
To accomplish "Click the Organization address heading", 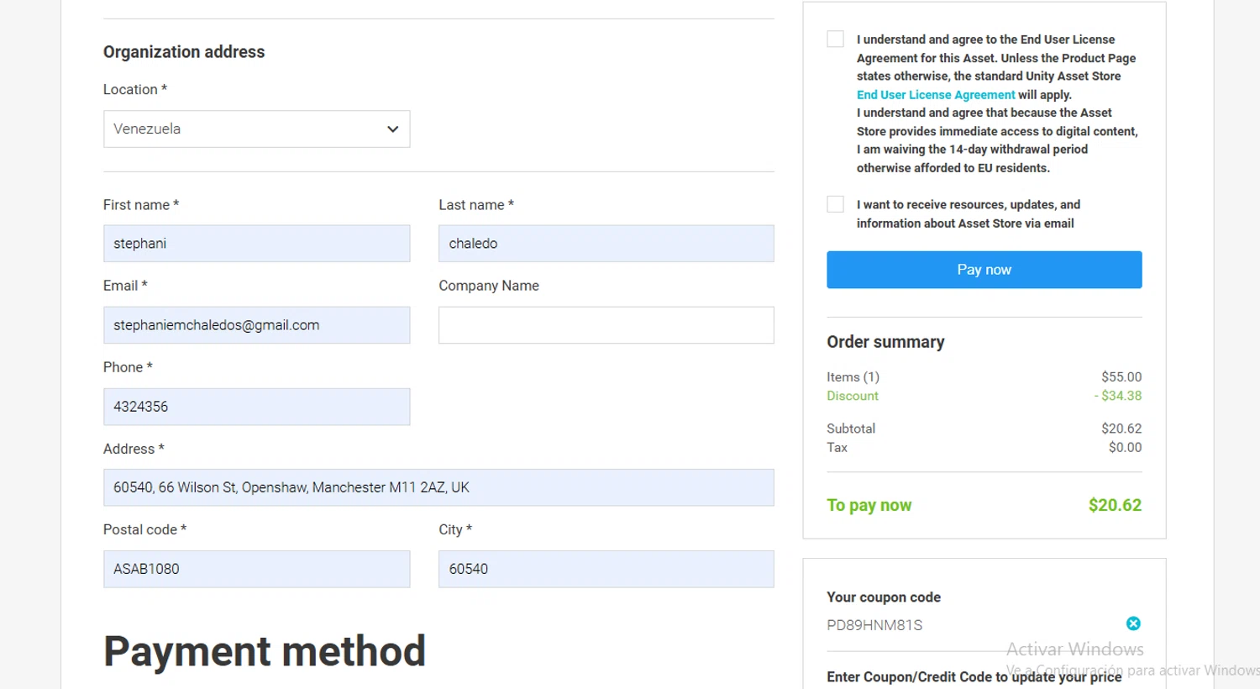I will [184, 52].
